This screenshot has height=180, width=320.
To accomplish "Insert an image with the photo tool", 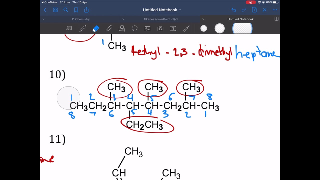I will point(147,29).
